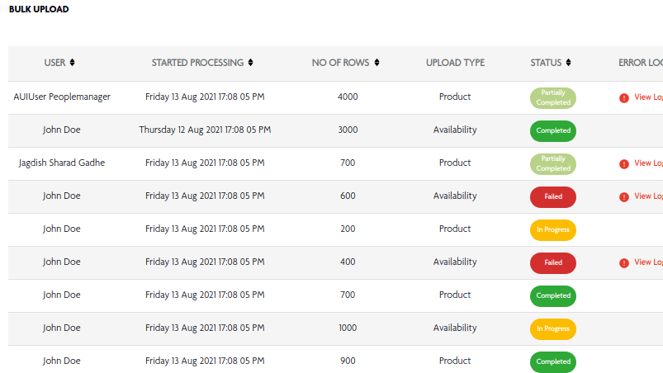
Task: Sort table by USER column arrows
Action: click(73, 63)
